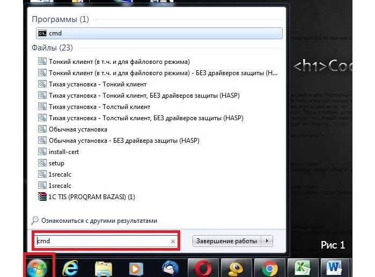
Task: Open 1C TIS (PROQRAM BAZASI) (1) archive
Action: (92, 197)
